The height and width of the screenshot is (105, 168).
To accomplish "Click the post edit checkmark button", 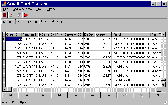I will click(125, 95).
